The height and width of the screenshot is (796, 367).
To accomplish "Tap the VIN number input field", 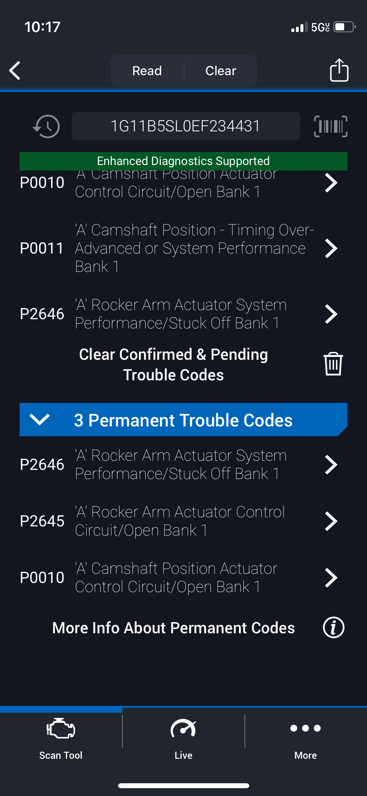I will (186, 126).
